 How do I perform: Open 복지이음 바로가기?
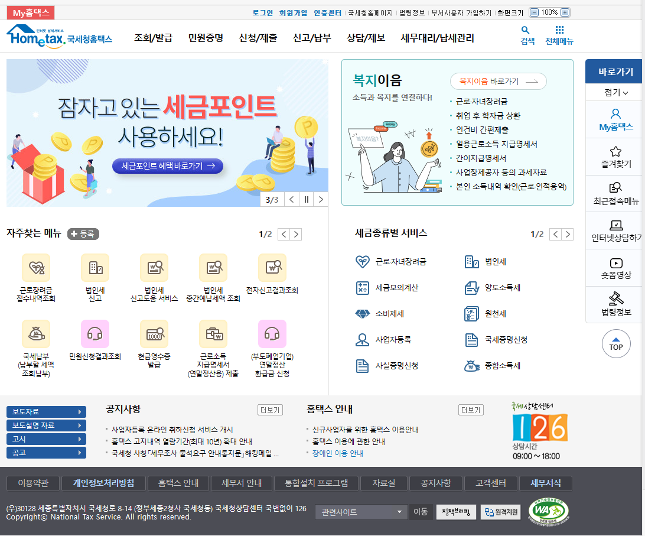coord(498,81)
